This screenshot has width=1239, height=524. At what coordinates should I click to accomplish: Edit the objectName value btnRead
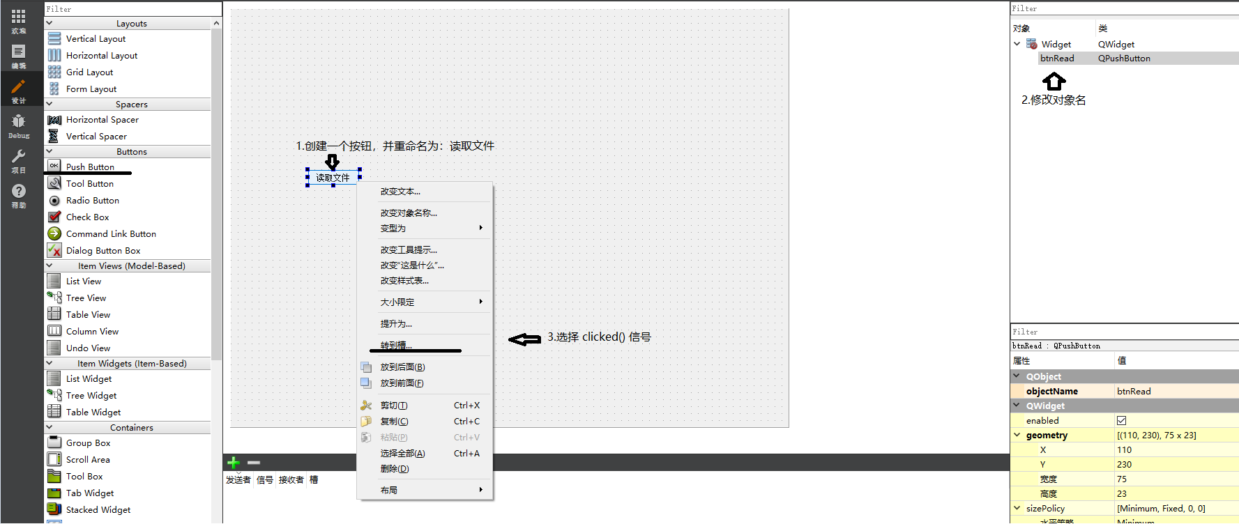point(1177,392)
